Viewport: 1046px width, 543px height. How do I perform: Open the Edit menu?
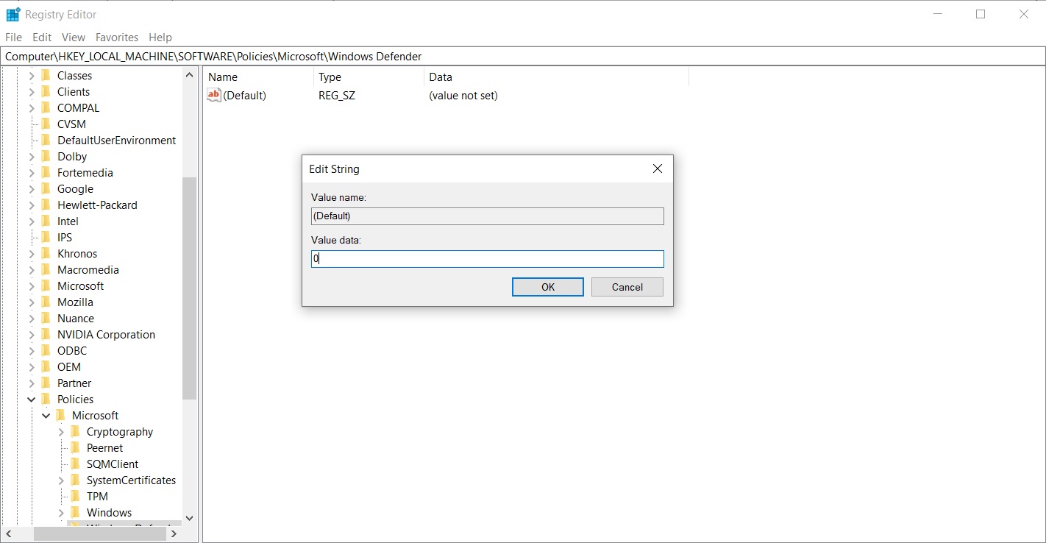(42, 37)
